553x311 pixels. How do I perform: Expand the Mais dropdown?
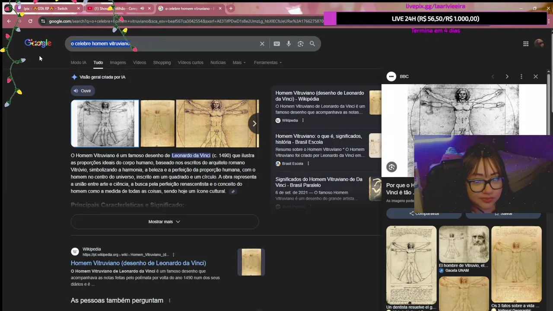[x=239, y=63]
